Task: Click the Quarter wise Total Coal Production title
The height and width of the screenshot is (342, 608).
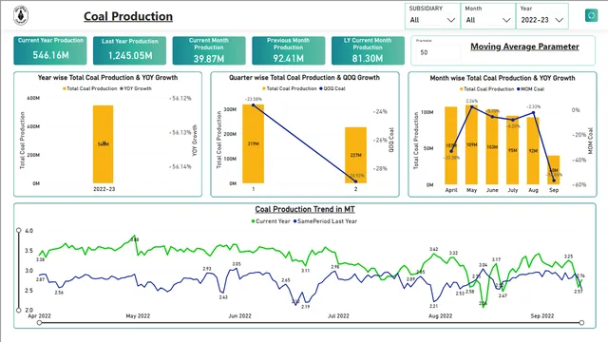Action: pos(304,78)
